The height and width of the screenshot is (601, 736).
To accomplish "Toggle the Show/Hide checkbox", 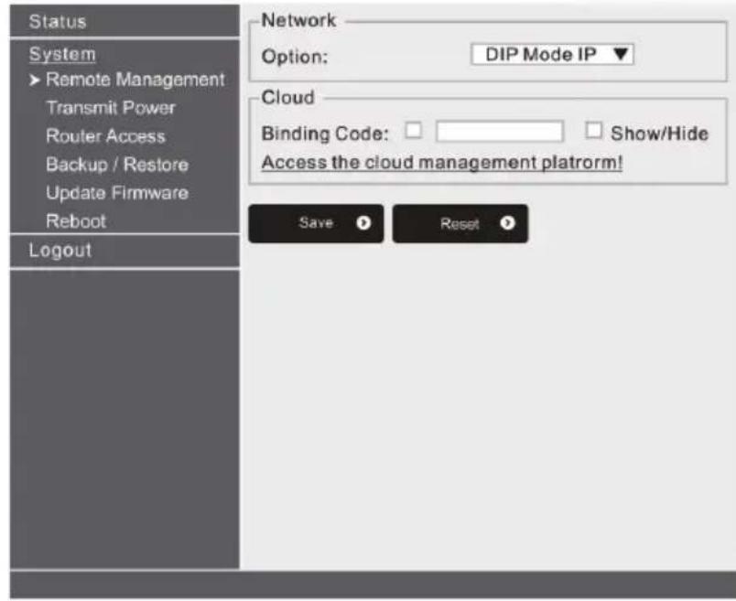I will [x=594, y=130].
